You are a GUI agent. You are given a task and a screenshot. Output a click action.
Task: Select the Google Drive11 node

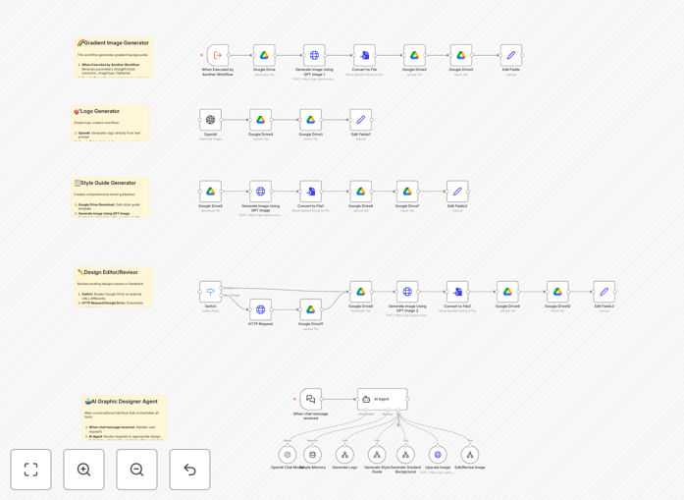(x=310, y=309)
